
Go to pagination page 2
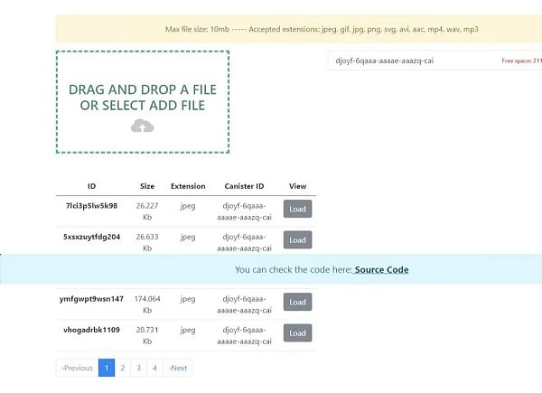pos(122,368)
